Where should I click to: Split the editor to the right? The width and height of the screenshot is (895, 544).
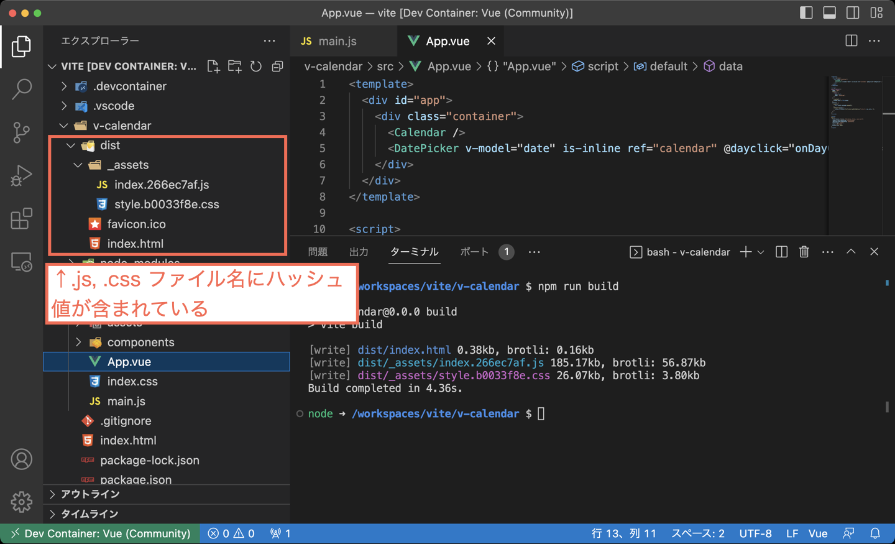(x=851, y=40)
